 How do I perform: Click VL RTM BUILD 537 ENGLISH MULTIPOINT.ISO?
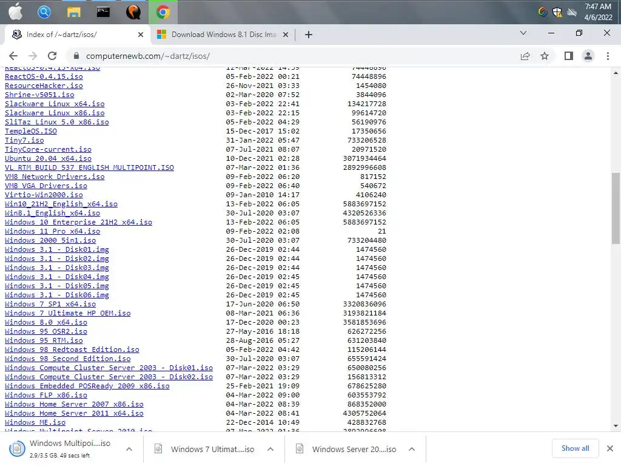[x=90, y=167]
